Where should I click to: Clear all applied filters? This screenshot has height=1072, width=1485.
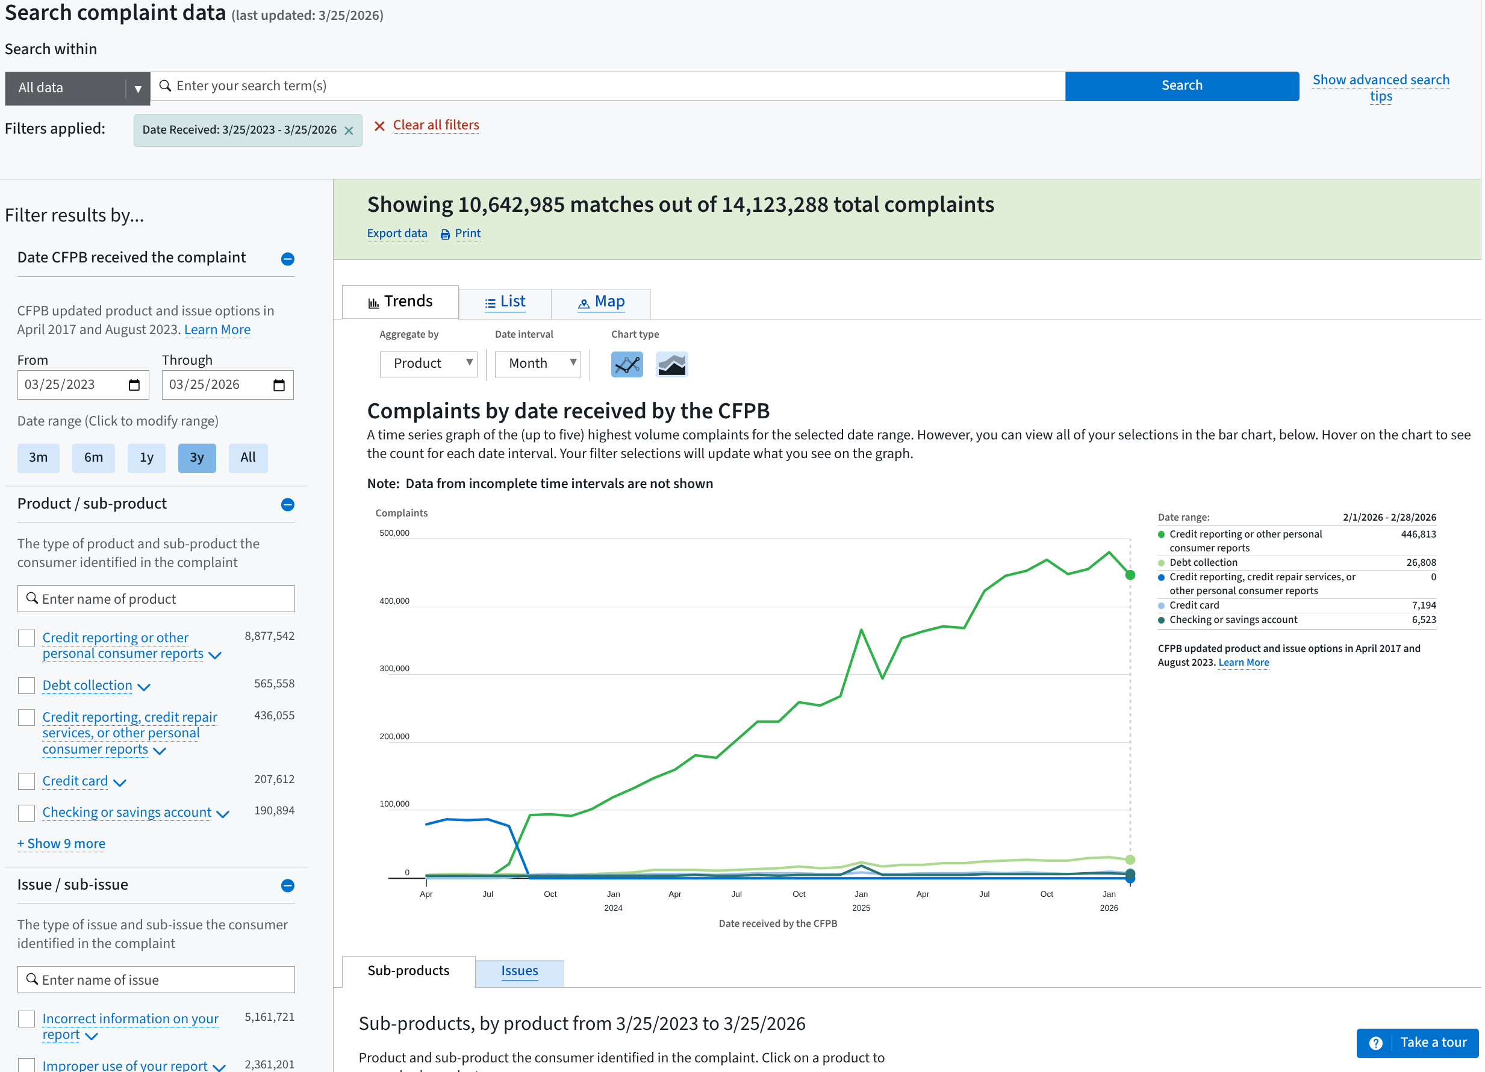point(435,125)
